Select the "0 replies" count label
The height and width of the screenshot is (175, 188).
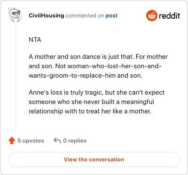pyautogui.click(x=75, y=141)
